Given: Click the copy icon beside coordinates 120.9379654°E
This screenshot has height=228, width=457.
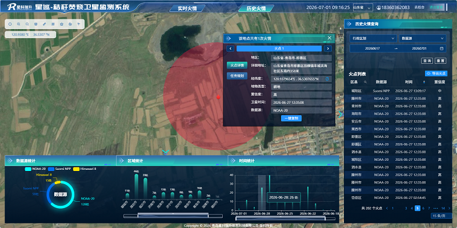Looking at the screenshot, I should [327, 79].
